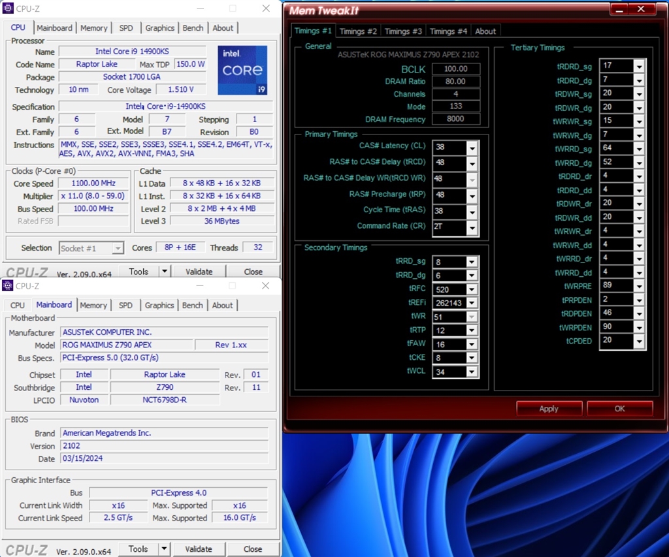Click CPU-Z app icon in top window title bar
The image size is (669, 557).
click(8, 8)
